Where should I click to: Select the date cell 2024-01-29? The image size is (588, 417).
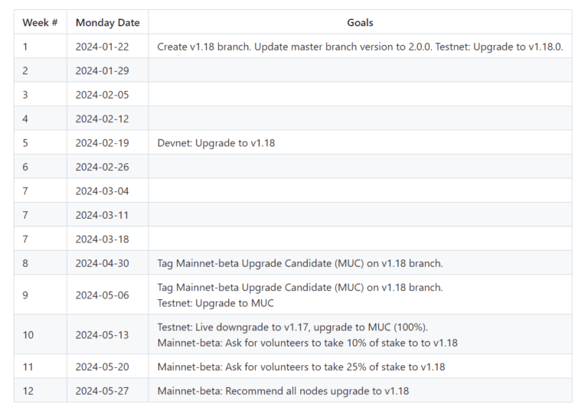(x=102, y=71)
